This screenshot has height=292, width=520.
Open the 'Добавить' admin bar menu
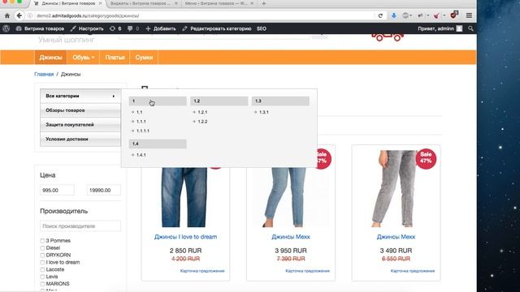(161, 28)
